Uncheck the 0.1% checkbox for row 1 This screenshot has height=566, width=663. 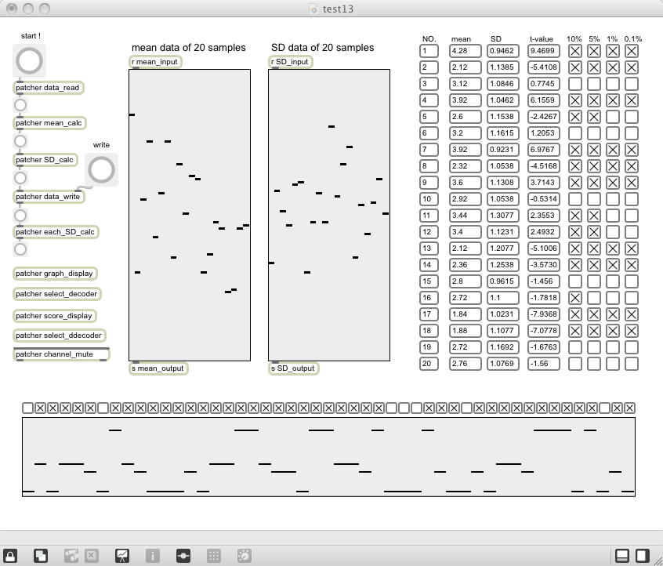(632, 51)
